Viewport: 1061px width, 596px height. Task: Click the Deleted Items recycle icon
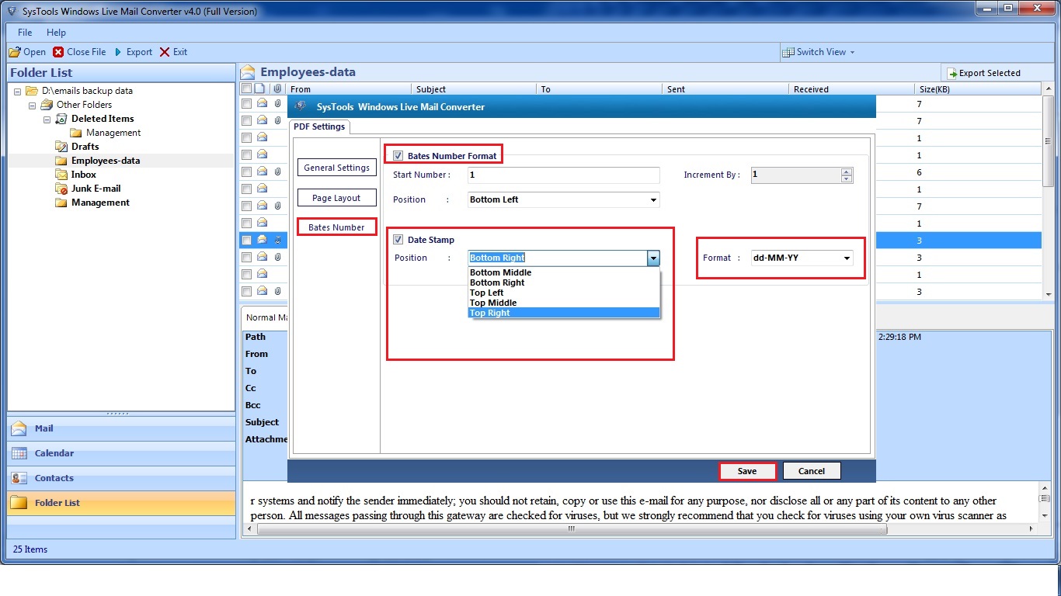(x=61, y=119)
